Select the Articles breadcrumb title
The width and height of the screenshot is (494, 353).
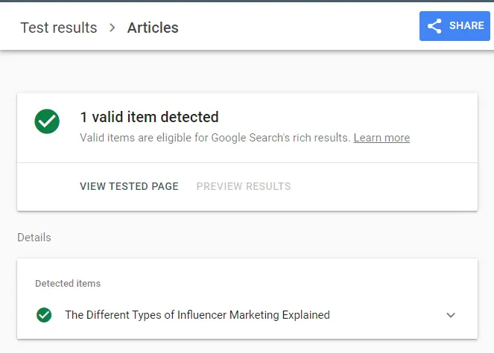point(153,28)
